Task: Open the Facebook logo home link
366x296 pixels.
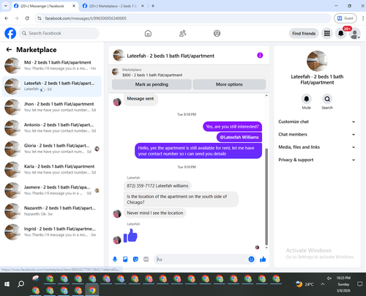Action: pyautogui.click(x=10, y=33)
